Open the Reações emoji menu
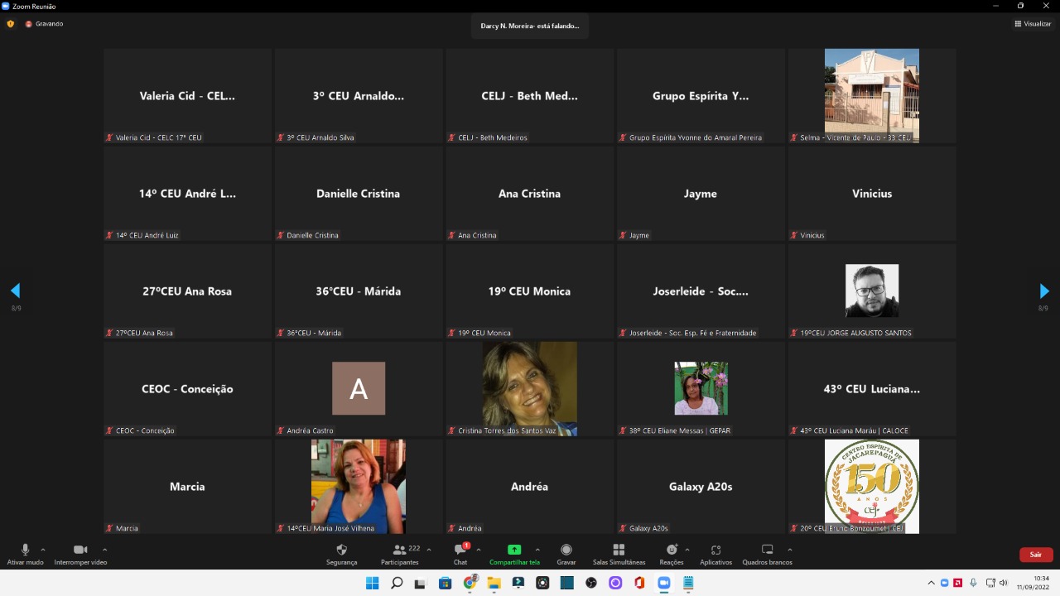Viewport: 1060px width, 596px height. (671, 550)
